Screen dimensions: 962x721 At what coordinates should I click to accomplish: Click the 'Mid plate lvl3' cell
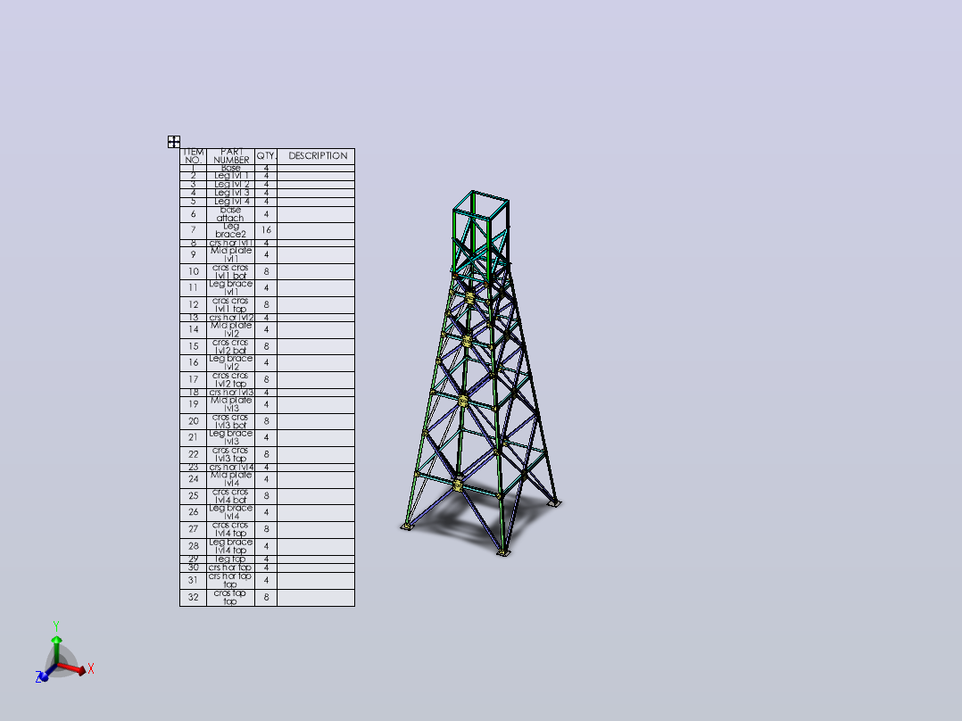click(x=230, y=405)
